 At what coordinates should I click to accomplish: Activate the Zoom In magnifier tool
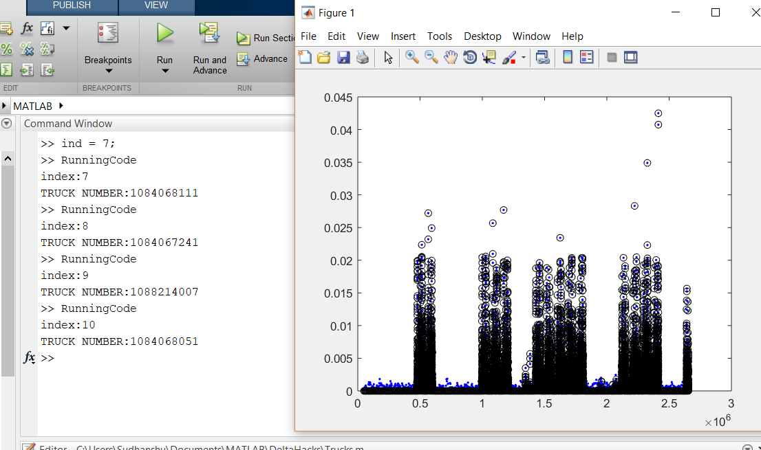coord(412,57)
